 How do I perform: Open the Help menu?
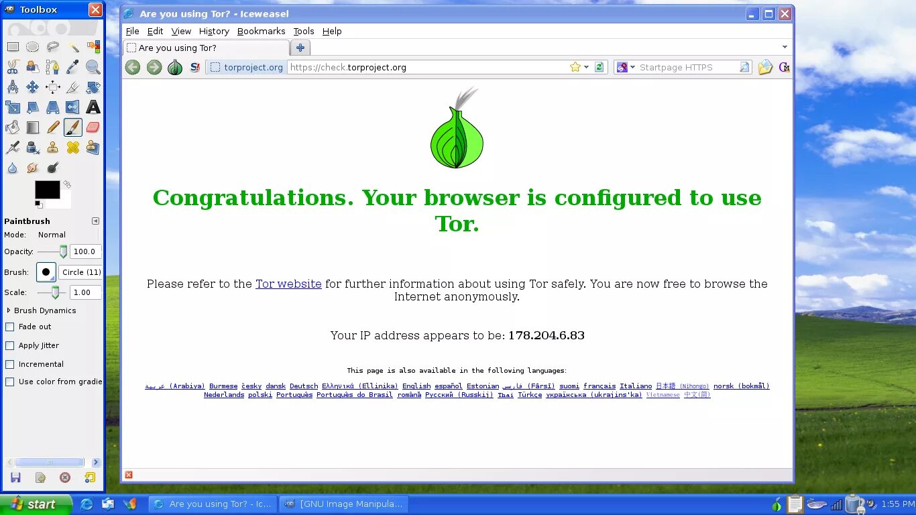click(332, 31)
